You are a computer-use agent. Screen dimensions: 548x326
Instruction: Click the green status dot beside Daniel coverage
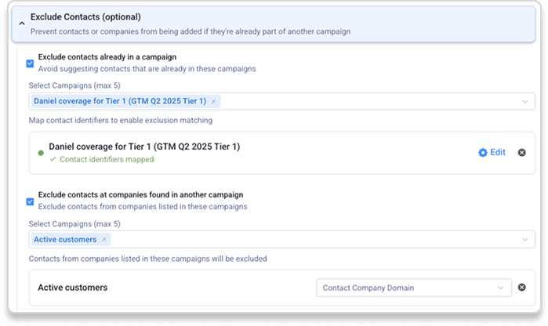pyautogui.click(x=41, y=153)
